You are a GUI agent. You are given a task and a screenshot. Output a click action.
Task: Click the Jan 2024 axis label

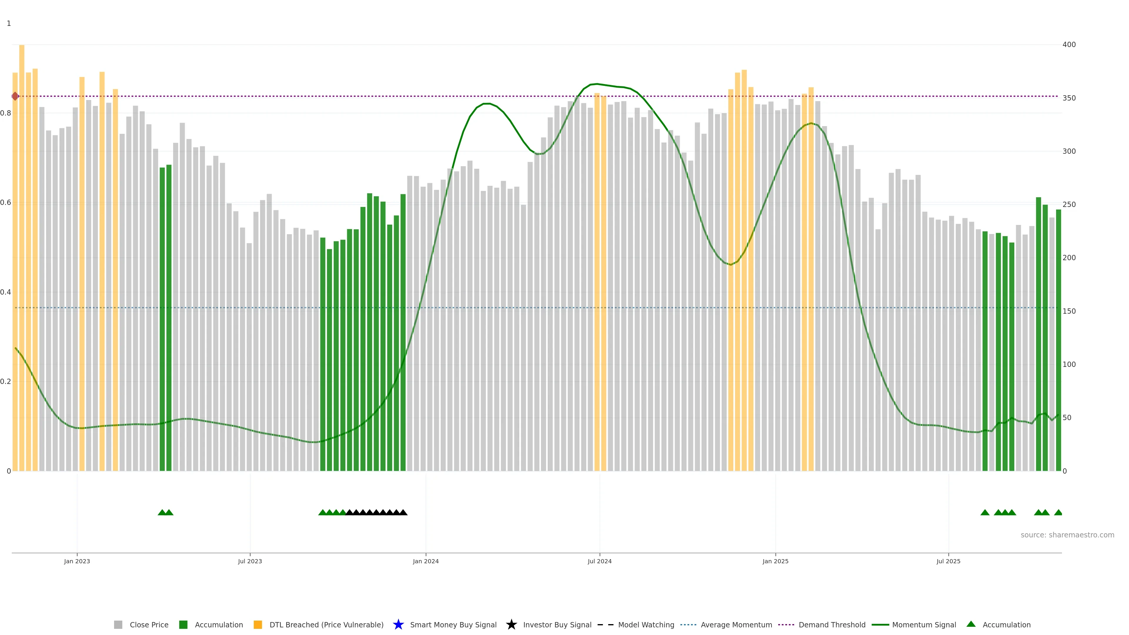(x=425, y=561)
